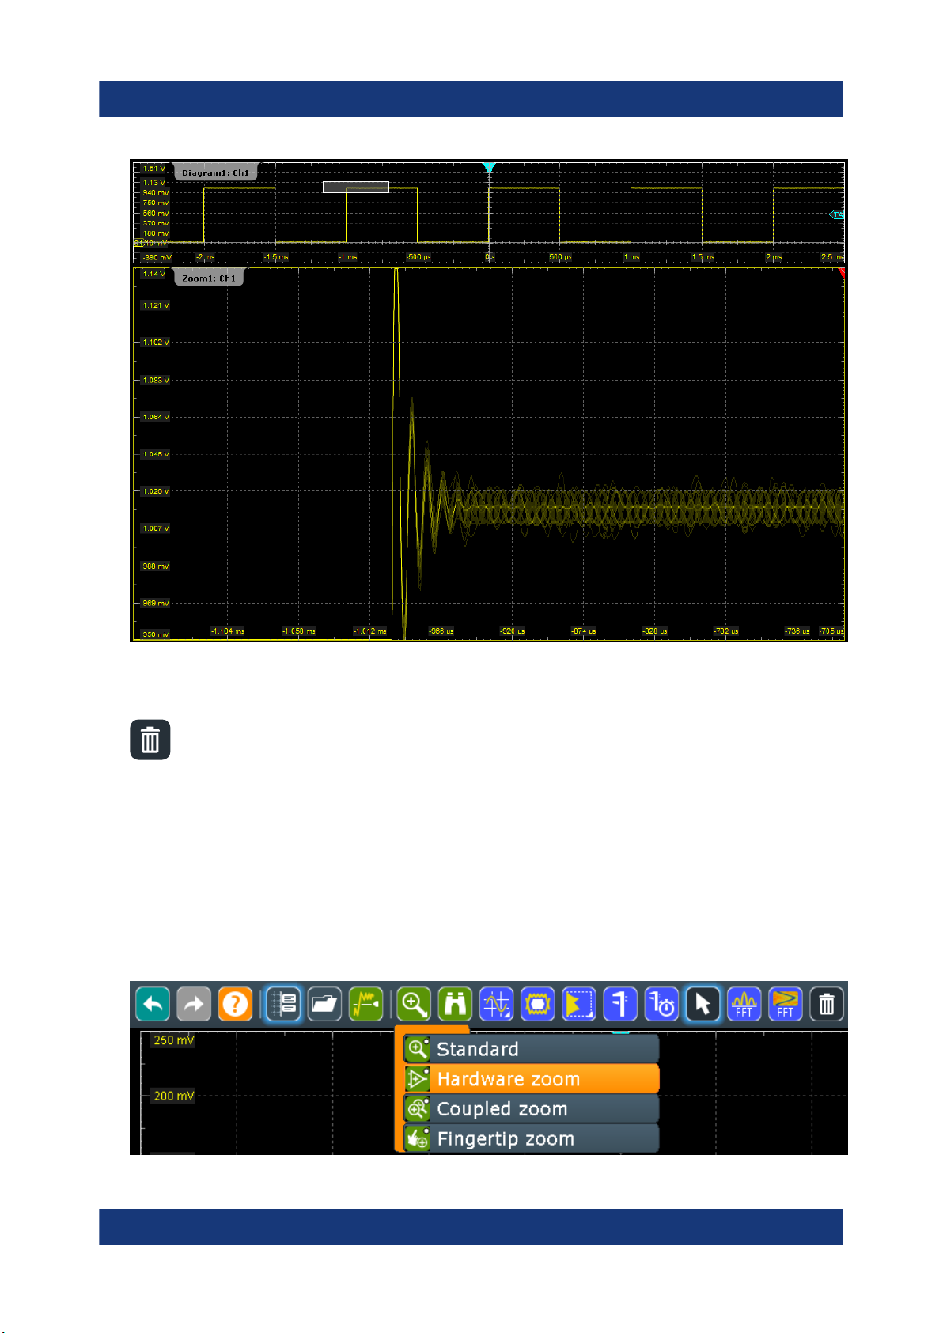Click the "-1.104 ms" time label

[228, 631]
